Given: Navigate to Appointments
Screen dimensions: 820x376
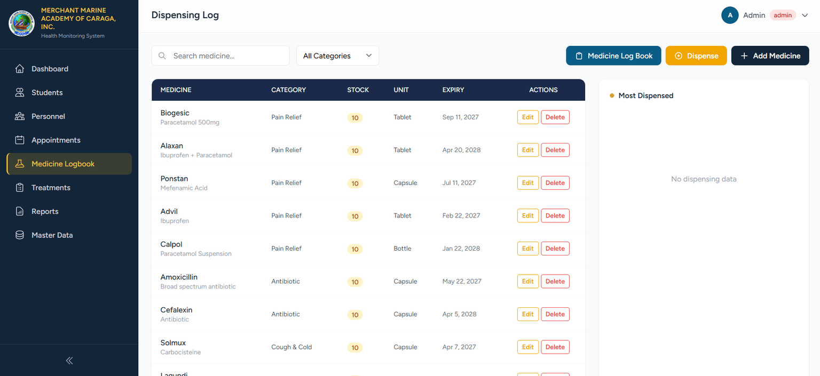Looking at the screenshot, I should 69,140.
